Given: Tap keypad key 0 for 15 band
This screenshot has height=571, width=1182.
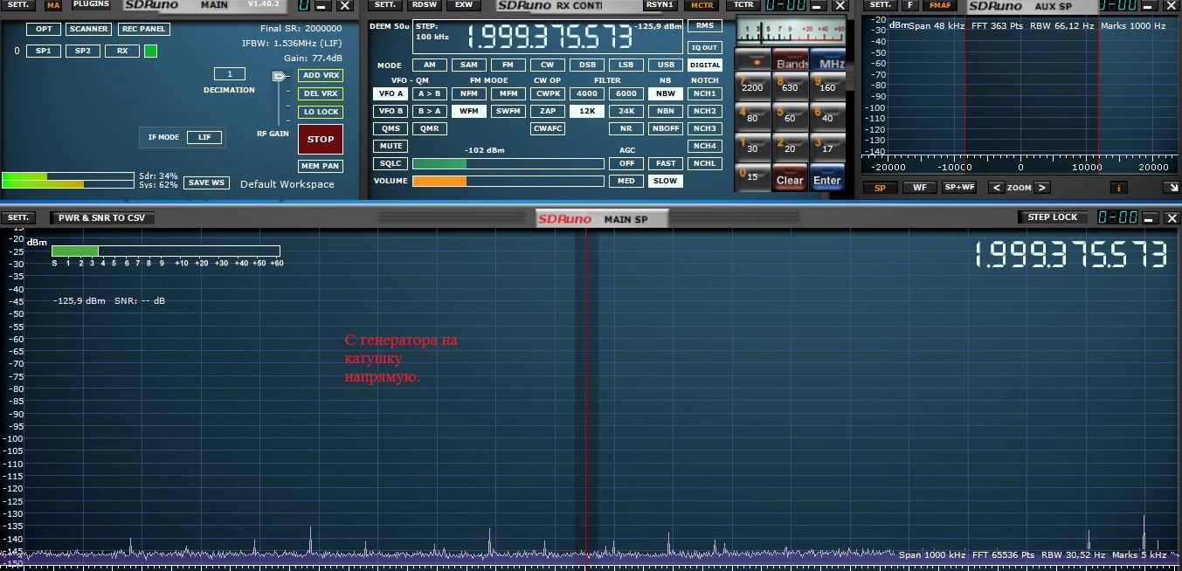Looking at the screenshot, I should (752, 177).
